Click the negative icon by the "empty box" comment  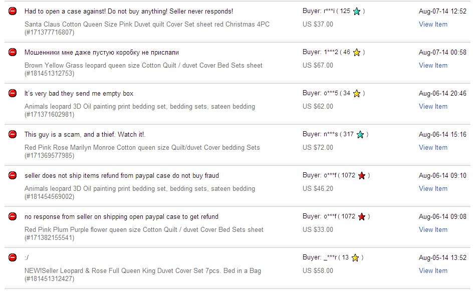pyautogui.click(x=13, y=93)
